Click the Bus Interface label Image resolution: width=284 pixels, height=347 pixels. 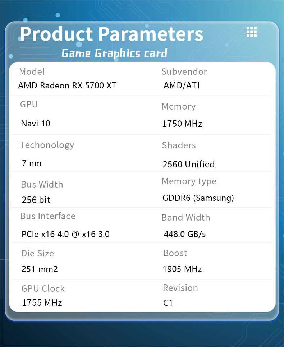[x=48, y=216]
